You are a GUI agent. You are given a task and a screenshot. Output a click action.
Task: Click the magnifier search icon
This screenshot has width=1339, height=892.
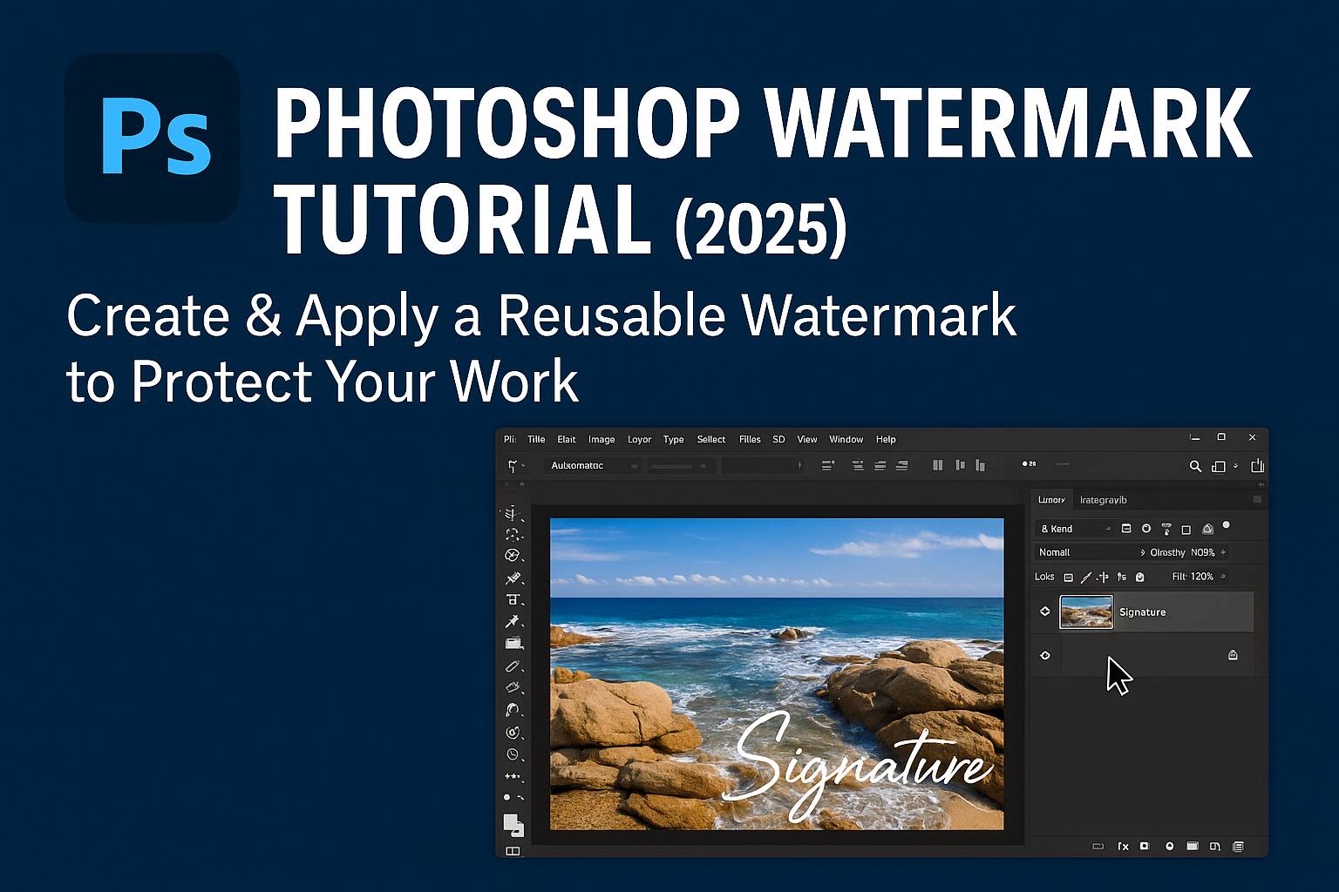[1195, 466]
